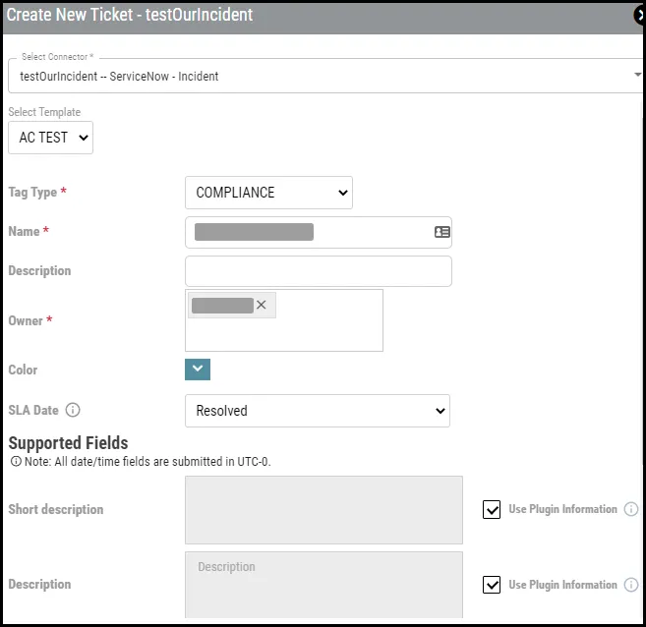646x627 pixels.
Task: Click the Color field label
Action: 23,370
